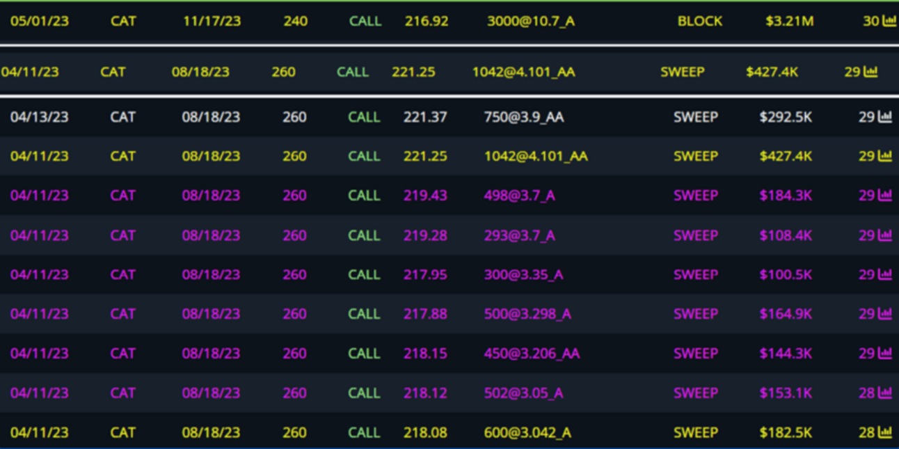
Task: Select the order details 600@3.042_A
Action: (x=527, y=432)
